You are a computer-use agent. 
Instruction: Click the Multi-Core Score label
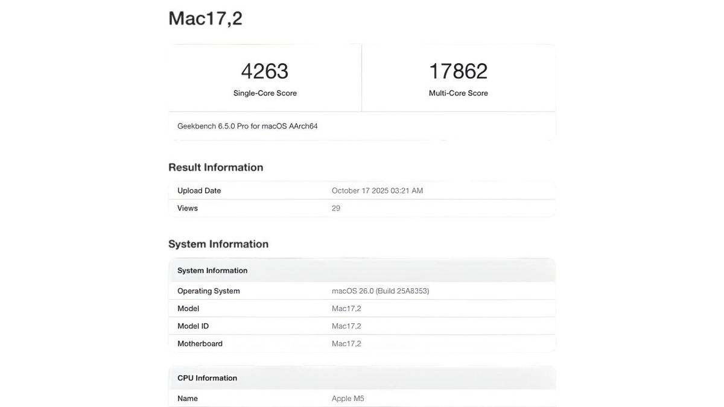459,93
